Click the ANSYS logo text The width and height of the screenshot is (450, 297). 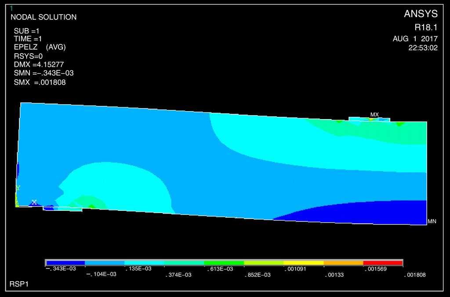[x=421, y=14]
